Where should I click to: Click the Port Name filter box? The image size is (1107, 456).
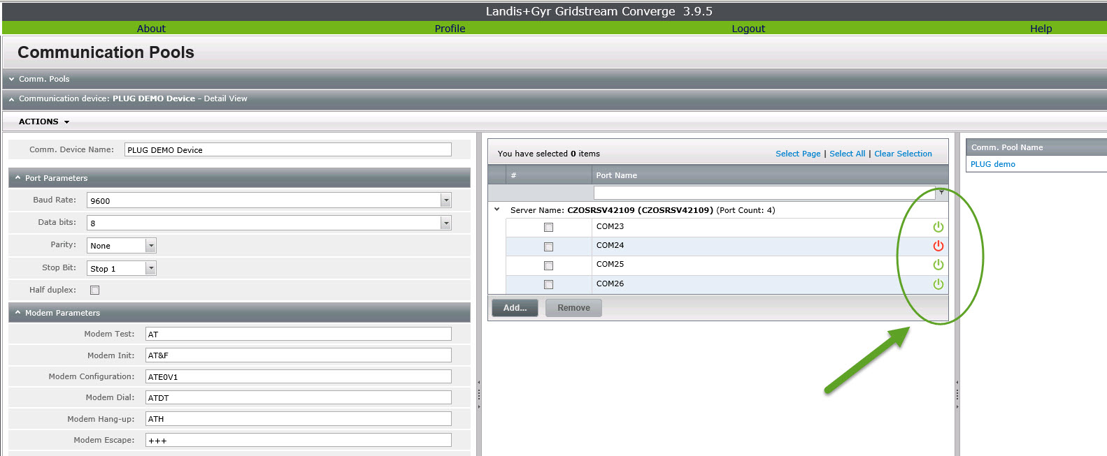click(x=764, y=192)
